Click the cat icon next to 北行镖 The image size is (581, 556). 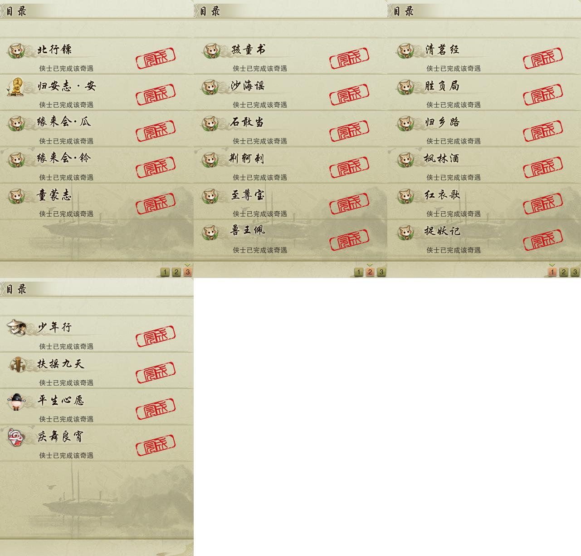tap(17, 50)
